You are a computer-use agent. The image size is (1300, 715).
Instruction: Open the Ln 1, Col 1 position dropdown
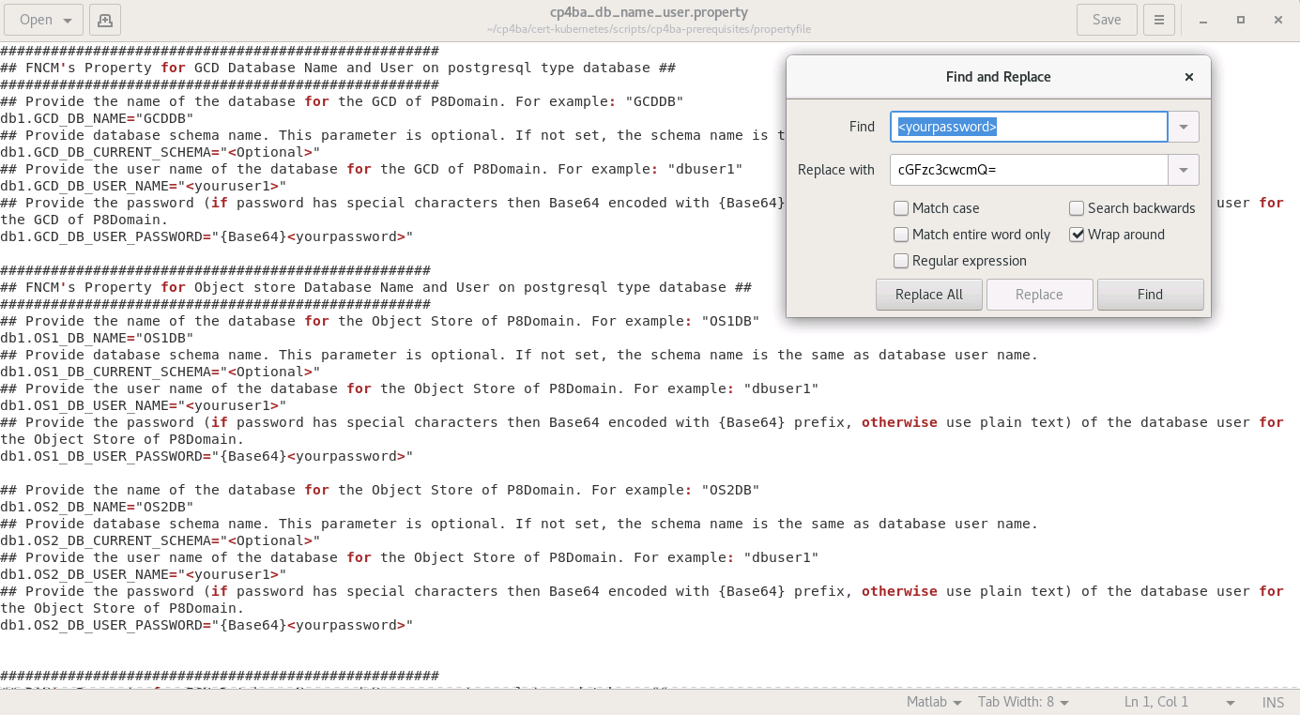click(x=1179, y=702)
